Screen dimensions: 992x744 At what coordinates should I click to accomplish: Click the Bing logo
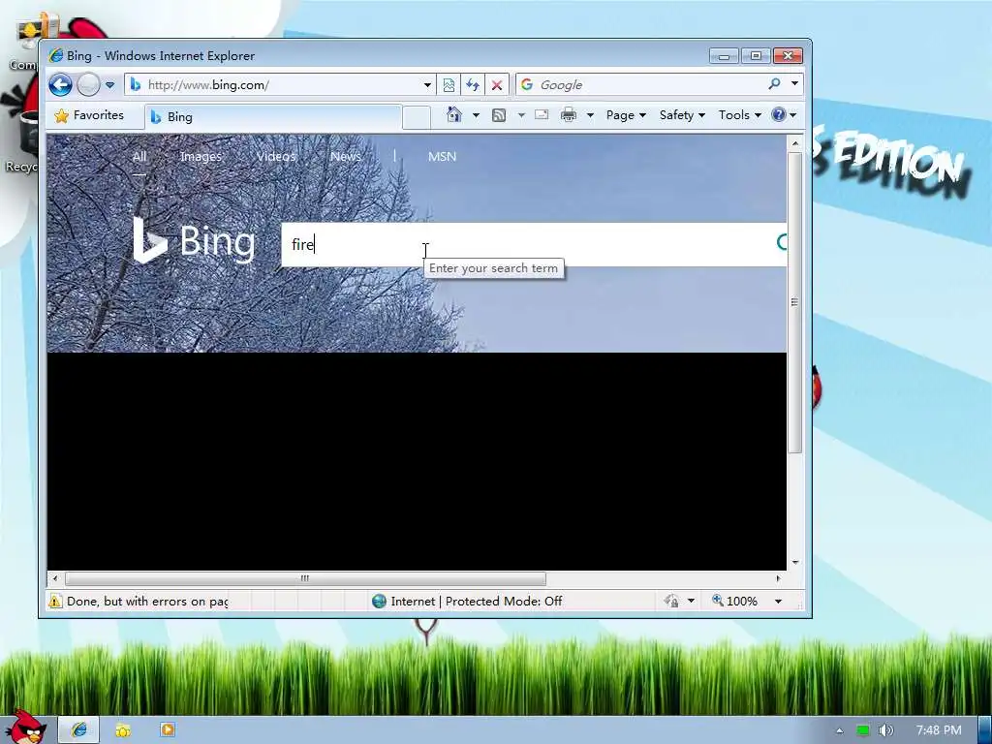pyautogui.click(x=194, y=240)
